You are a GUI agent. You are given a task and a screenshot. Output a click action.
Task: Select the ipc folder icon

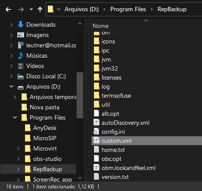tap(96, 50)
